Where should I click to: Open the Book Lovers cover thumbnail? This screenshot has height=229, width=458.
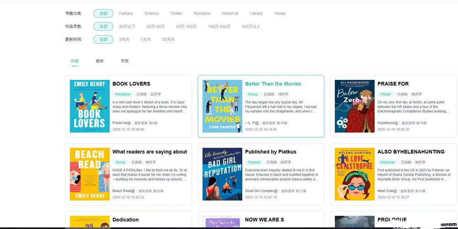[x=89, y=106]
